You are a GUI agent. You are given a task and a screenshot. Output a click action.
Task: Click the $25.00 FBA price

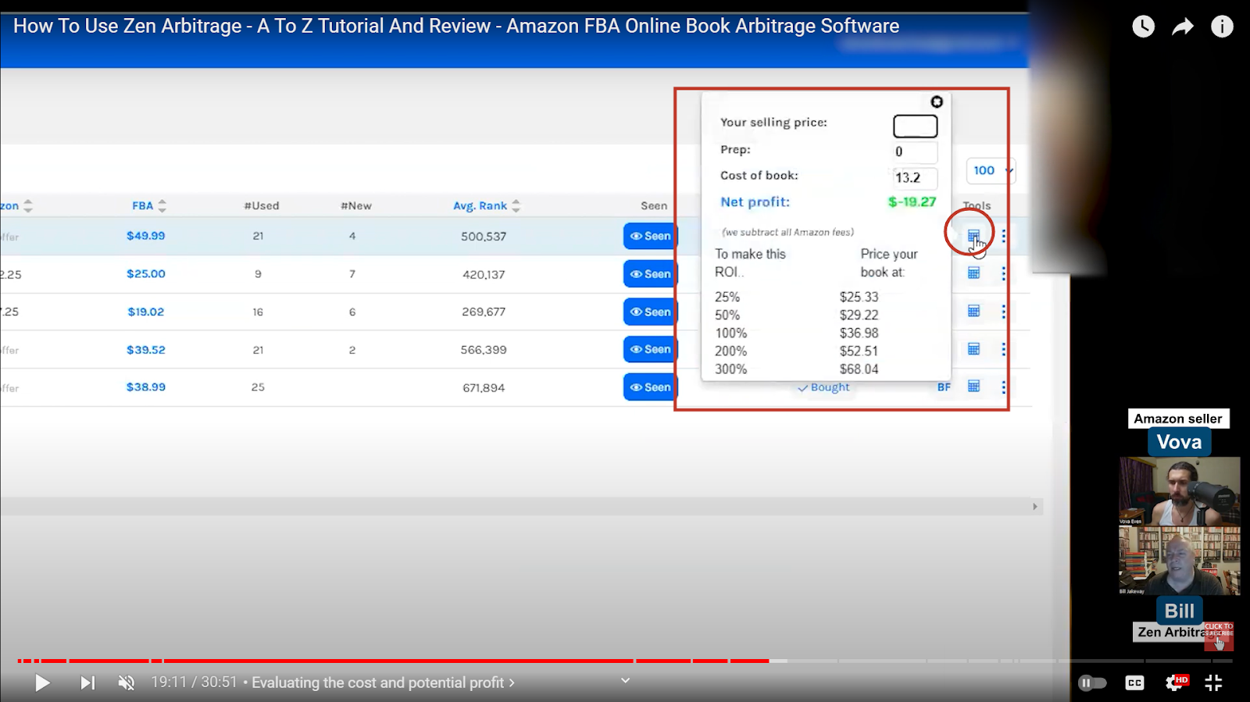(146, 274)
